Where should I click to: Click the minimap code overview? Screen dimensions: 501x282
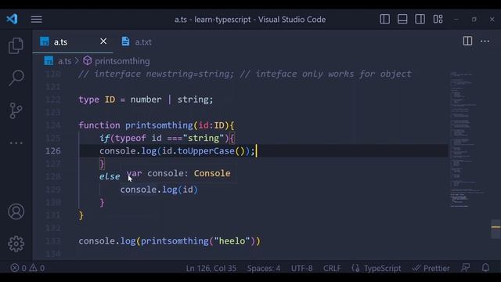pyautogui.click(x=467, y=139)
